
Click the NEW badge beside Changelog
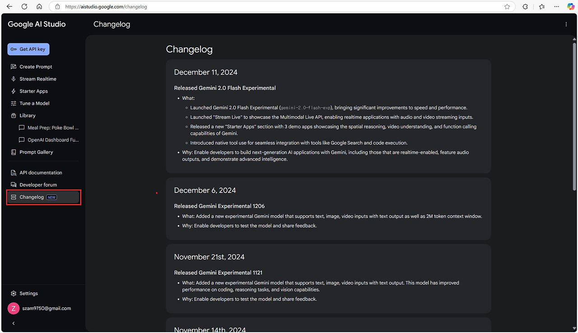52,197
